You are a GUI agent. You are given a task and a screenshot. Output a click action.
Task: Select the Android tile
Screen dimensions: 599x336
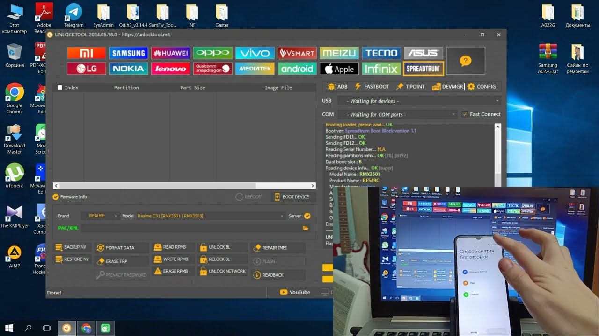297,69
